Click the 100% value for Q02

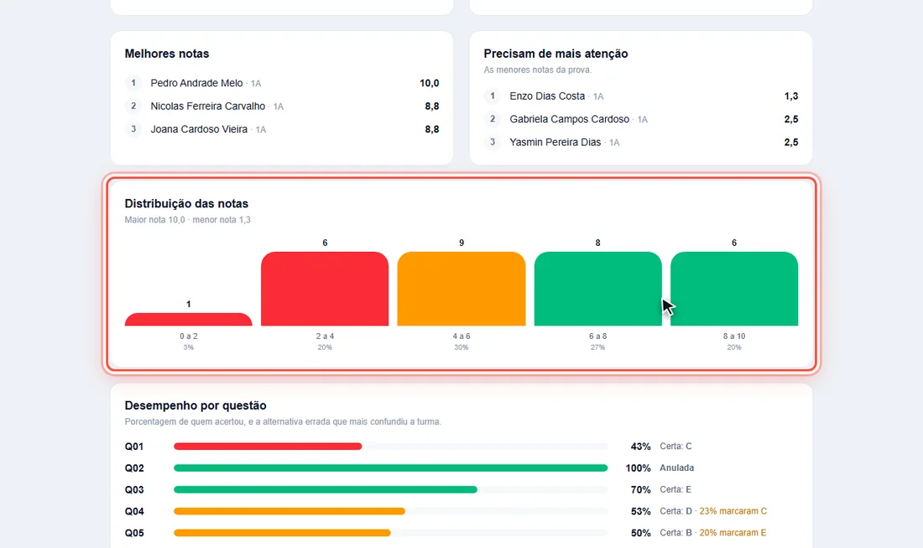click(x=638, y=468)
